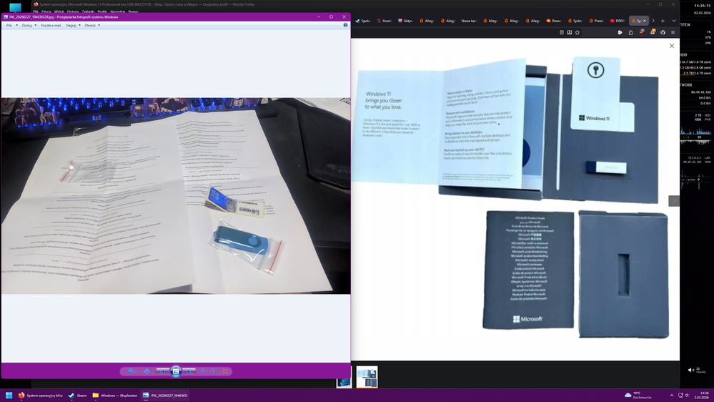The height and width of the screenshot is (402, 714).
Task: Switch to the Steam community tab in Firefox
Action: coord(363,21)
